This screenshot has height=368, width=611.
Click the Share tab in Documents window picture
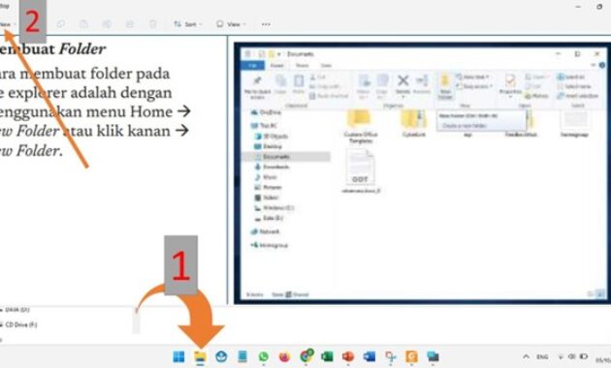click(302, 65)
